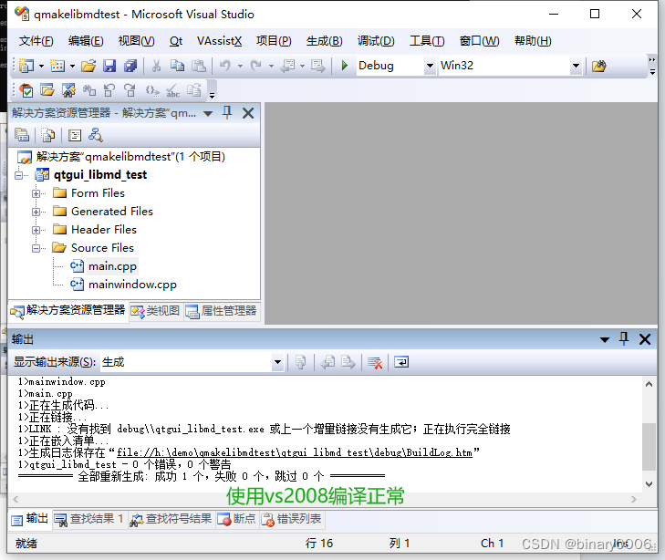Open the Qt menu
The height and width of the screenshot is (560, 665).
175,41
